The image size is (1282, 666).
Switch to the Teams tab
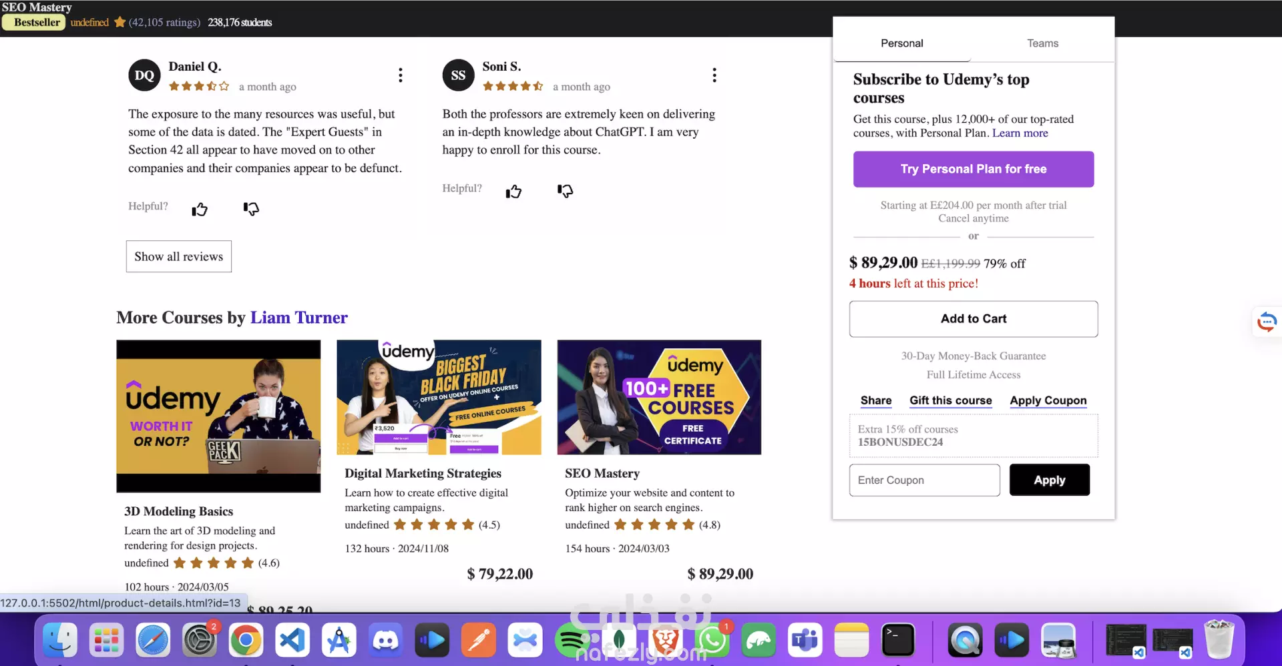1042,43
